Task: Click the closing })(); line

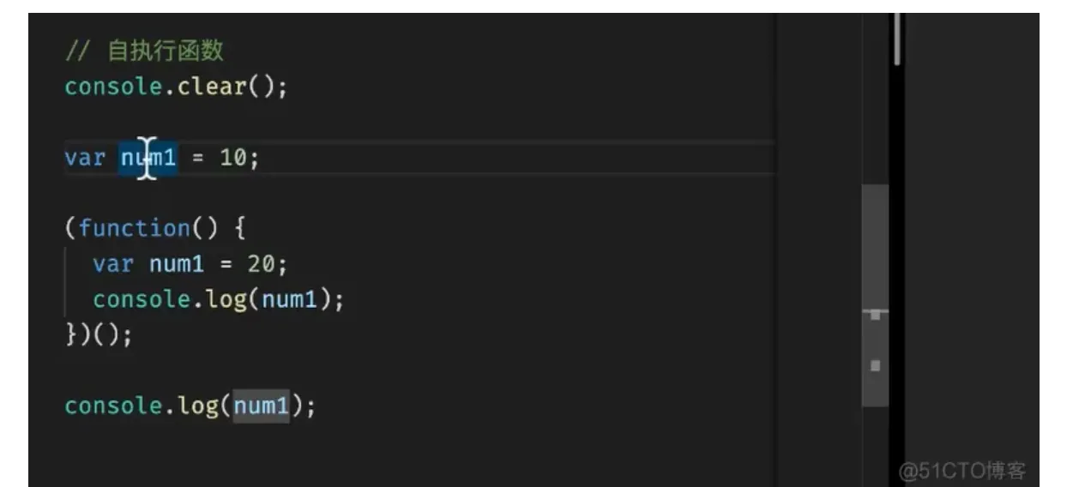Action: 99,335
